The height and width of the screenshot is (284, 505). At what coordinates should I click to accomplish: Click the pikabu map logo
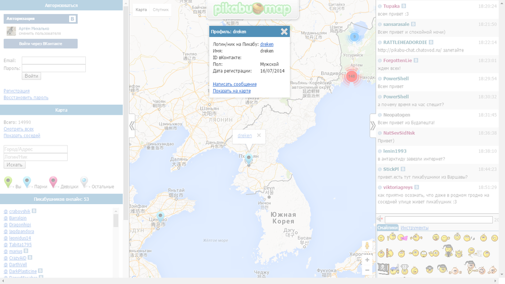tap(252, 9)
